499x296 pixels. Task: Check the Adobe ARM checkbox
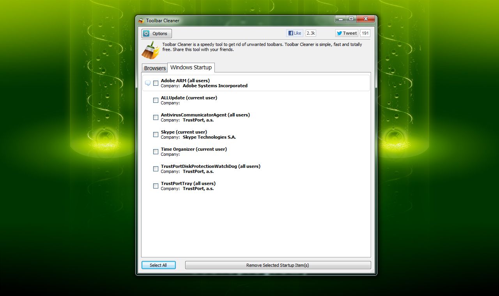[x=156, y=83]
